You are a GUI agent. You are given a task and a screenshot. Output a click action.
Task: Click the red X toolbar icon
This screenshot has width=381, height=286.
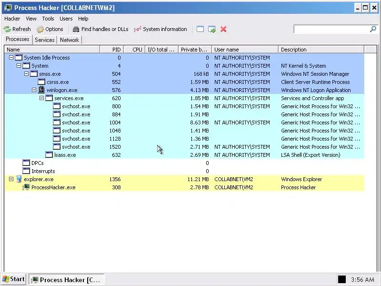click(x=223, y=29)
